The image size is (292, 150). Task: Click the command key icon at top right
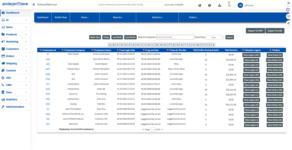click(288, 3)
